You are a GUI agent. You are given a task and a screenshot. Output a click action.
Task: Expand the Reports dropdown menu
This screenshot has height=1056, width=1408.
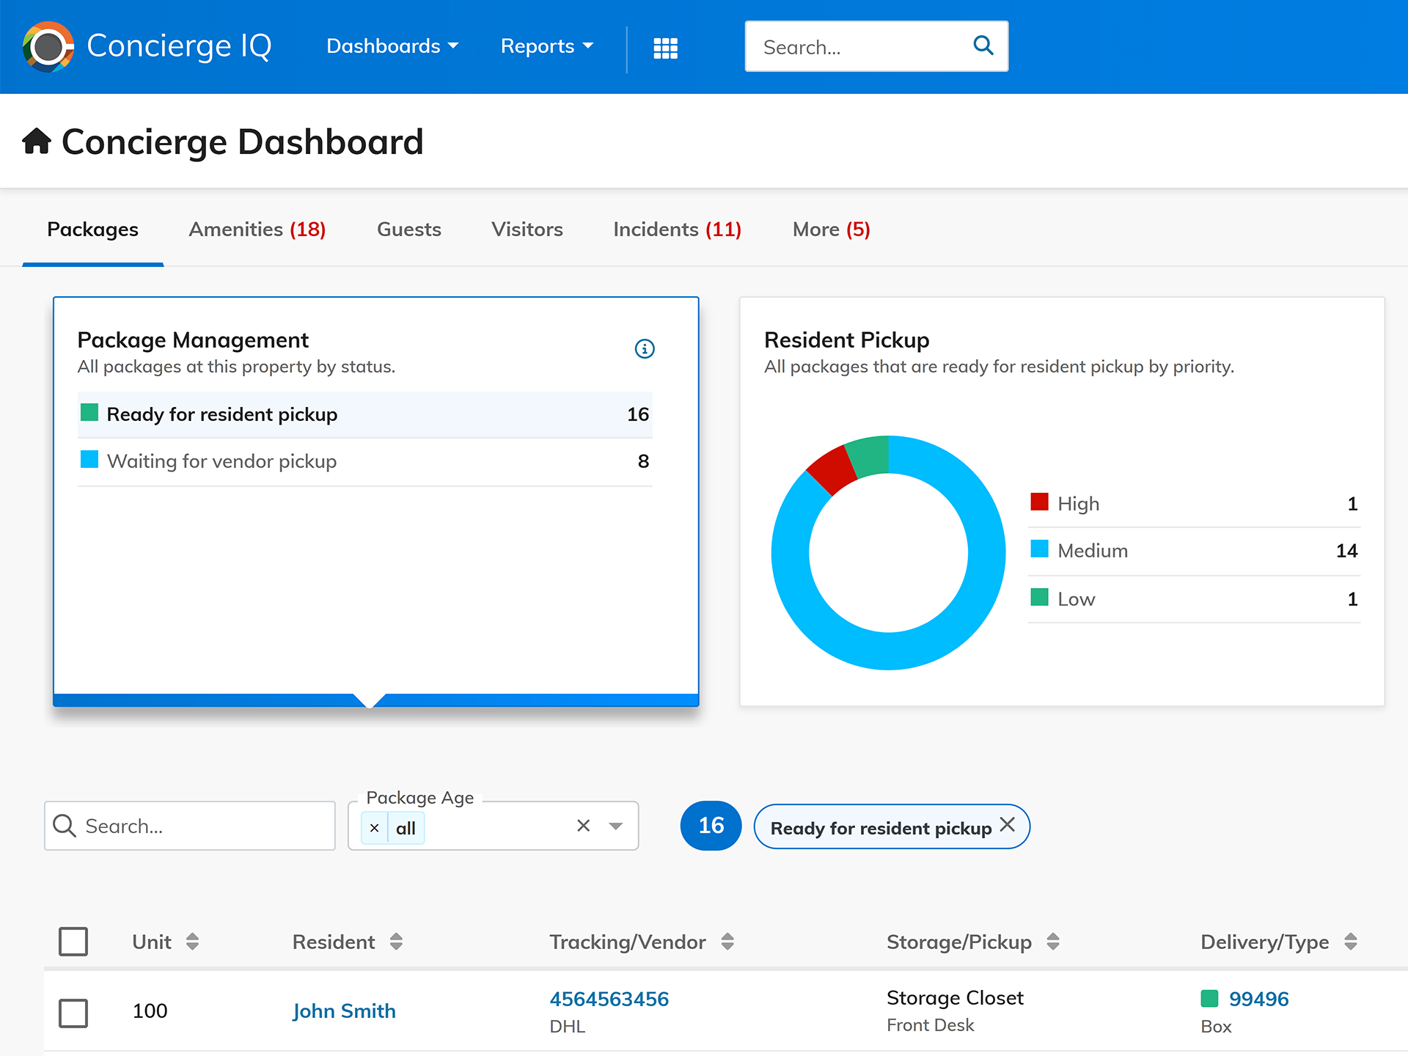(546, 46)
